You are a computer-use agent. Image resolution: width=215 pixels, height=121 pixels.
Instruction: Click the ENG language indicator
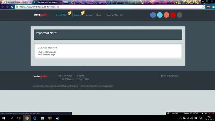pyautogui.click(x=200, y=118)
